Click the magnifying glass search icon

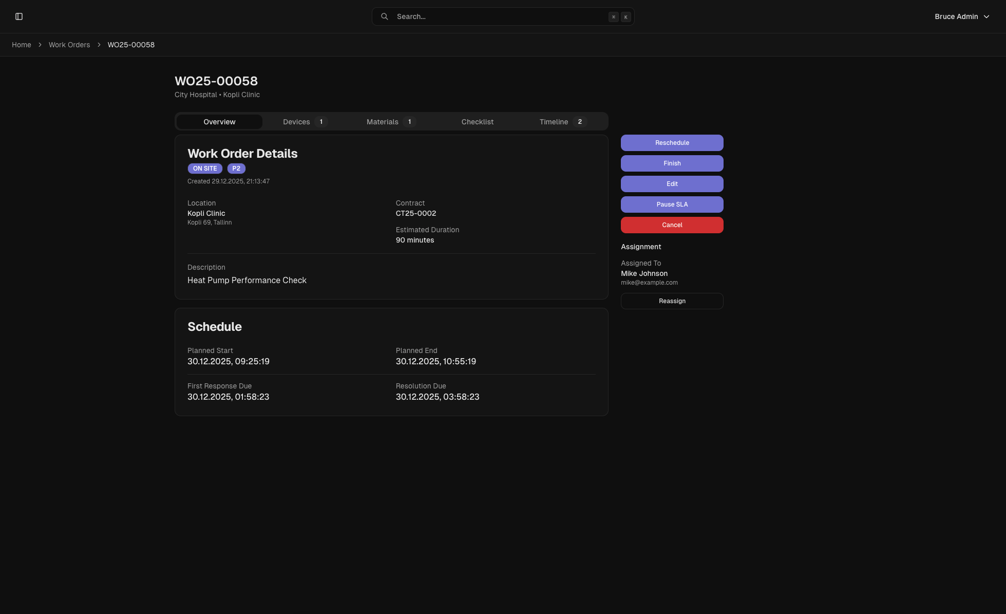pyautogui.click(x=384, y=16)
